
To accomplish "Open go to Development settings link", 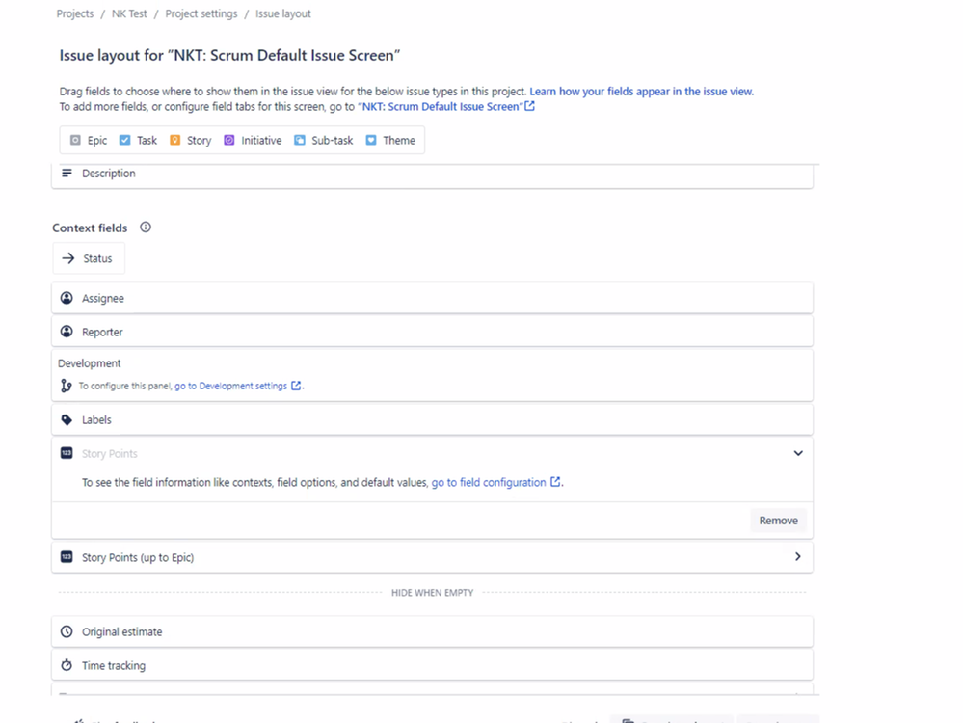I will tap(231, 386).
